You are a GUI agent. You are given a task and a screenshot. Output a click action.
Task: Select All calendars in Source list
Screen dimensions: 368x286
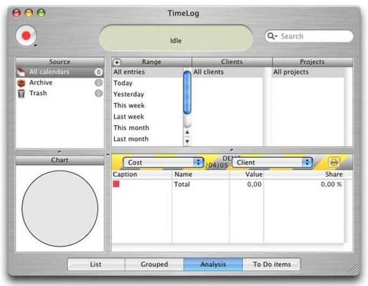(60, 72)
